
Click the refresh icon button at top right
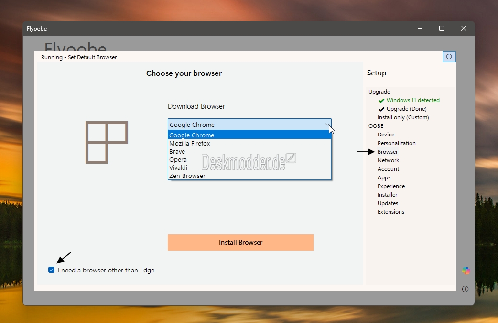pos(449,57)
